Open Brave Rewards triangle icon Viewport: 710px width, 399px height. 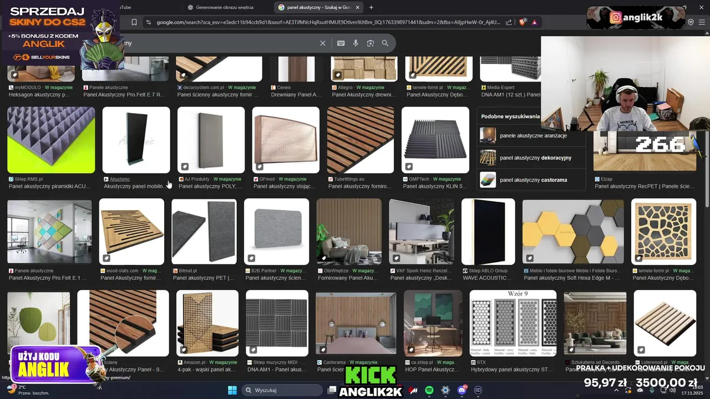tap(534, 22)
